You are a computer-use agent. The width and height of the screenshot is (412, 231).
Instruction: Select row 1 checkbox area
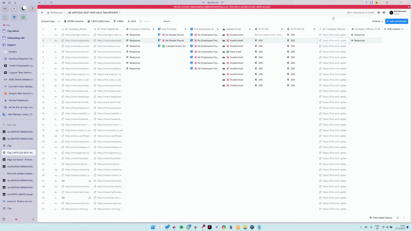pyautogui.click(x=43, y=35)
